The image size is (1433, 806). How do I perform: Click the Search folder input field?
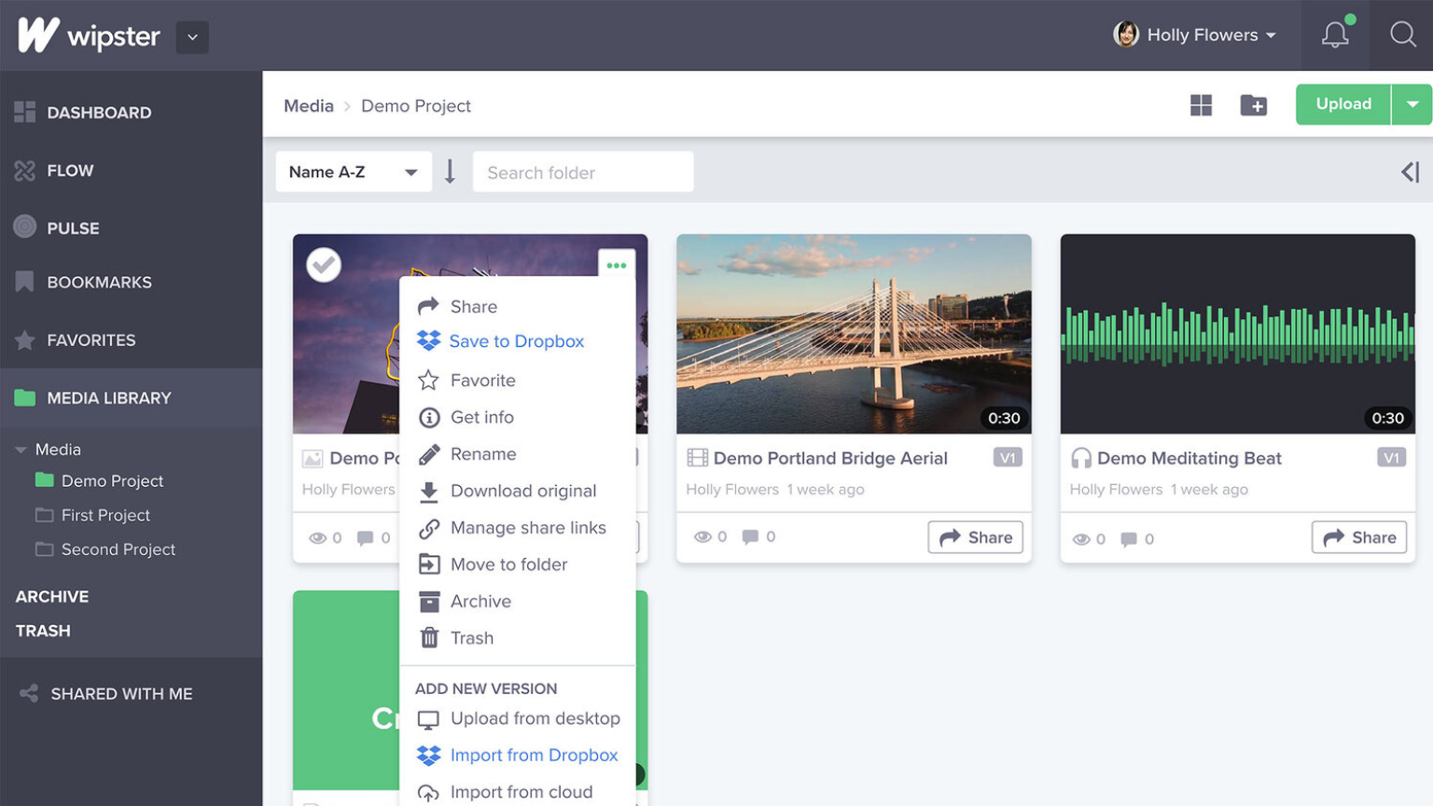[x=583, y=173]
